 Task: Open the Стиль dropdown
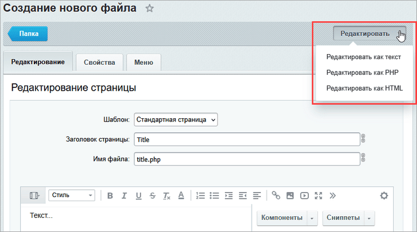[72, 195]
